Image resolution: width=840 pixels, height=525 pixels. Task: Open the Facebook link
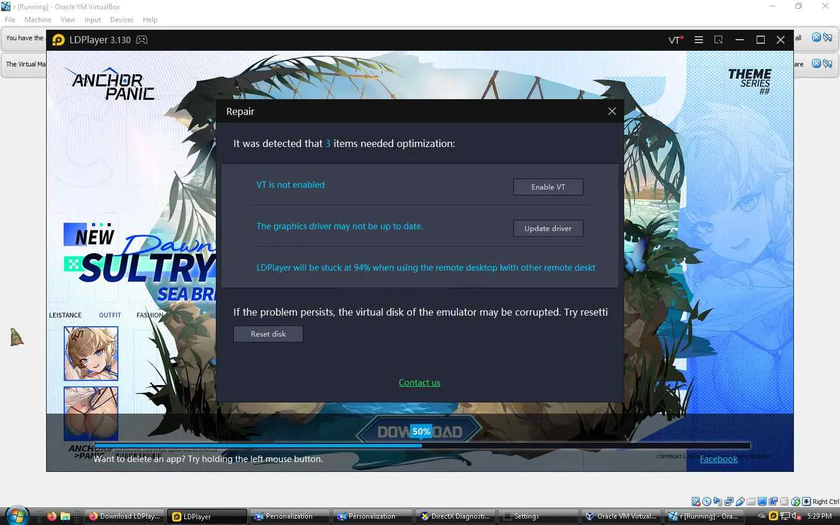point(719,459)
